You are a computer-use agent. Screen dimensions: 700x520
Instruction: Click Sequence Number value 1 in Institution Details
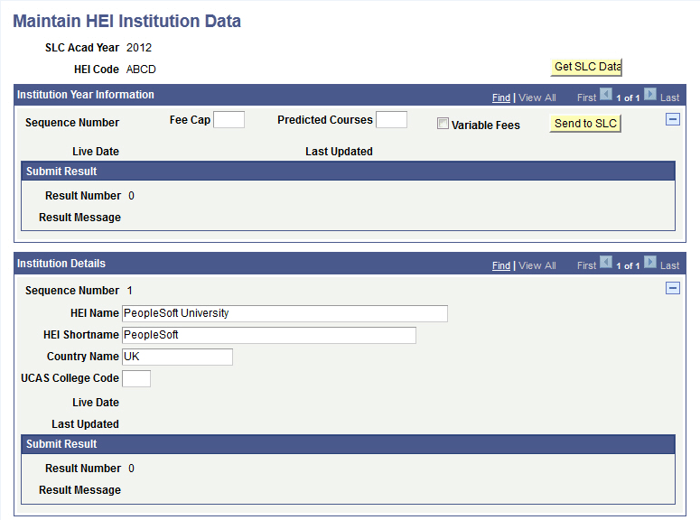129,291
